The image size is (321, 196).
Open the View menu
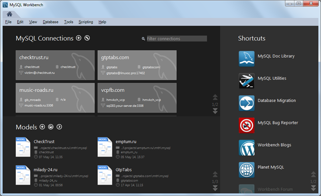click(x=33, y=22)
